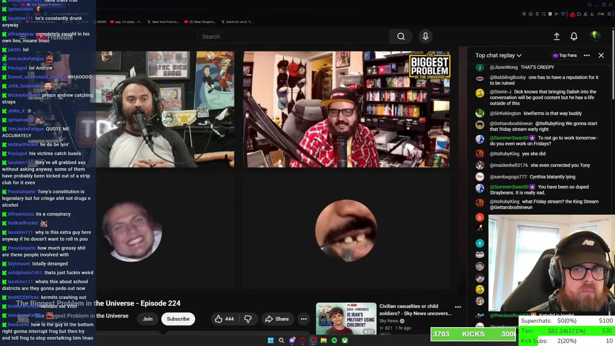The image size is (615, 346).
Task: Open the YouTube account avatar menu
Action: click(594, 36)
